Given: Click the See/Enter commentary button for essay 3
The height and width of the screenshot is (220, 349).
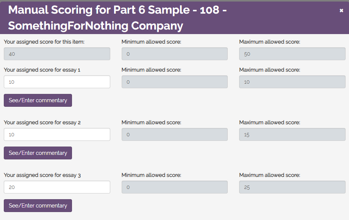Looking at the screenshot, I should point(38,205).
